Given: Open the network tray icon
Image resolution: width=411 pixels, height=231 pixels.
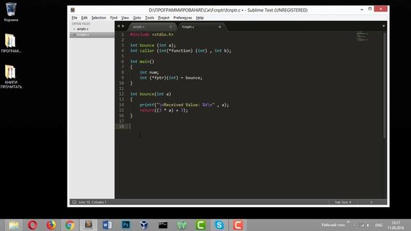Looking at the screenshot, I should tap(362, 225).
